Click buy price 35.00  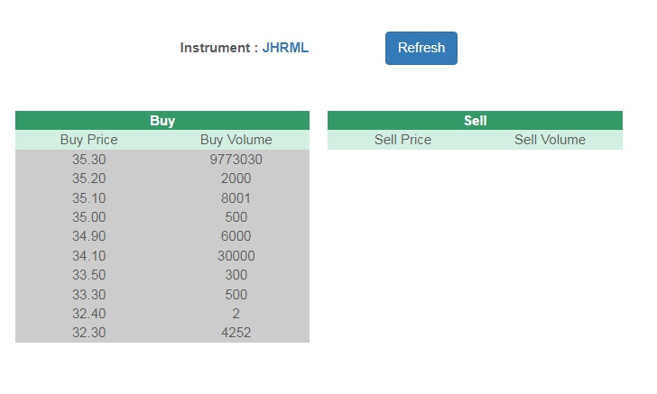[x=88, y=217]
